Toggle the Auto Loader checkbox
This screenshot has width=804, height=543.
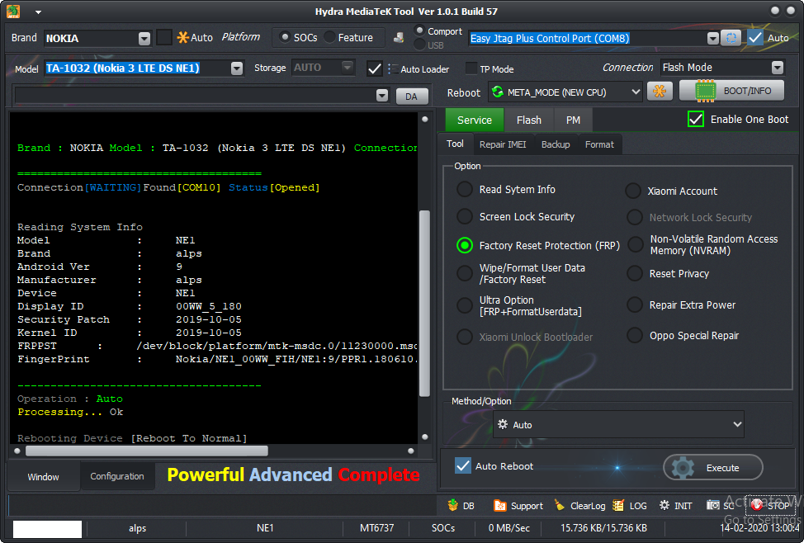[374, 68]
